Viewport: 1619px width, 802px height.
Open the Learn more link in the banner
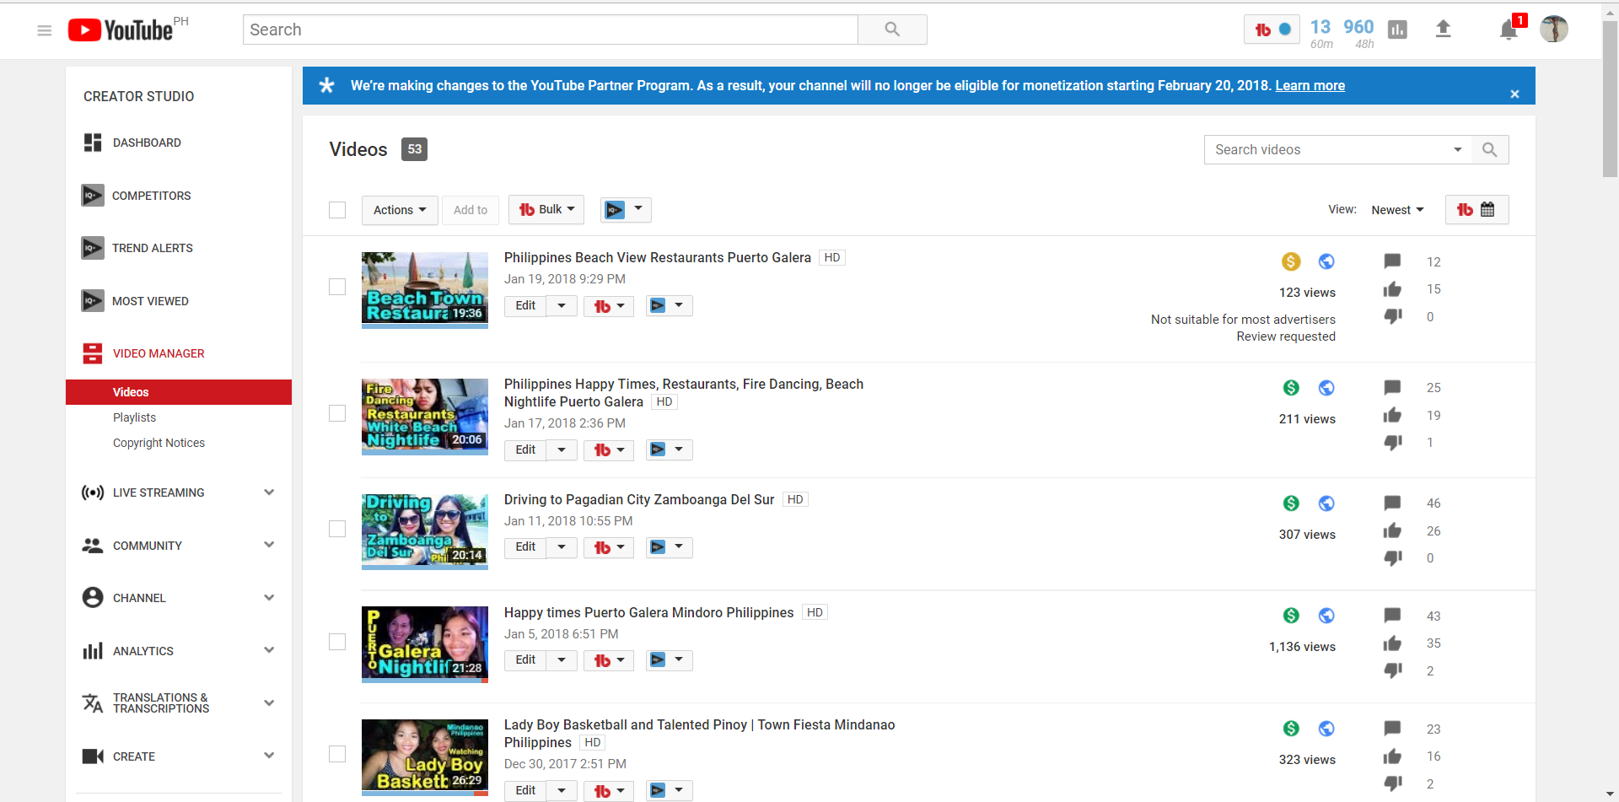click(1310, 85)
